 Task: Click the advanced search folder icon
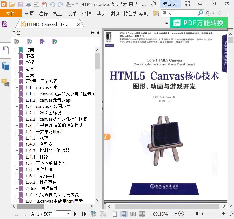[156, 13]
